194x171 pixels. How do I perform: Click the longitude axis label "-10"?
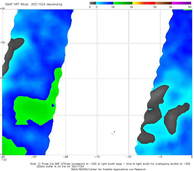point(128,157)
